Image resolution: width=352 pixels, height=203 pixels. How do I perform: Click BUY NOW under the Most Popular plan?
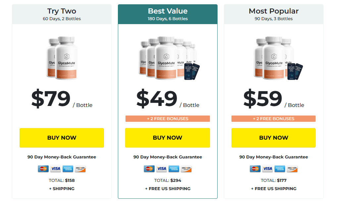click(273, 138)
